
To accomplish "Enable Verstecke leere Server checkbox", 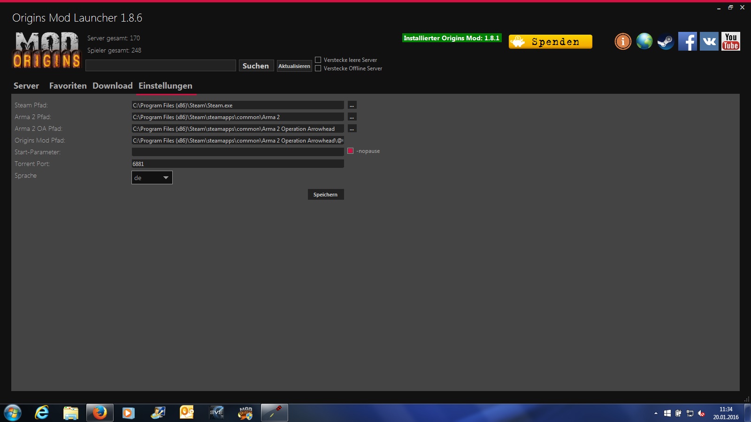I will coord(318,60).
